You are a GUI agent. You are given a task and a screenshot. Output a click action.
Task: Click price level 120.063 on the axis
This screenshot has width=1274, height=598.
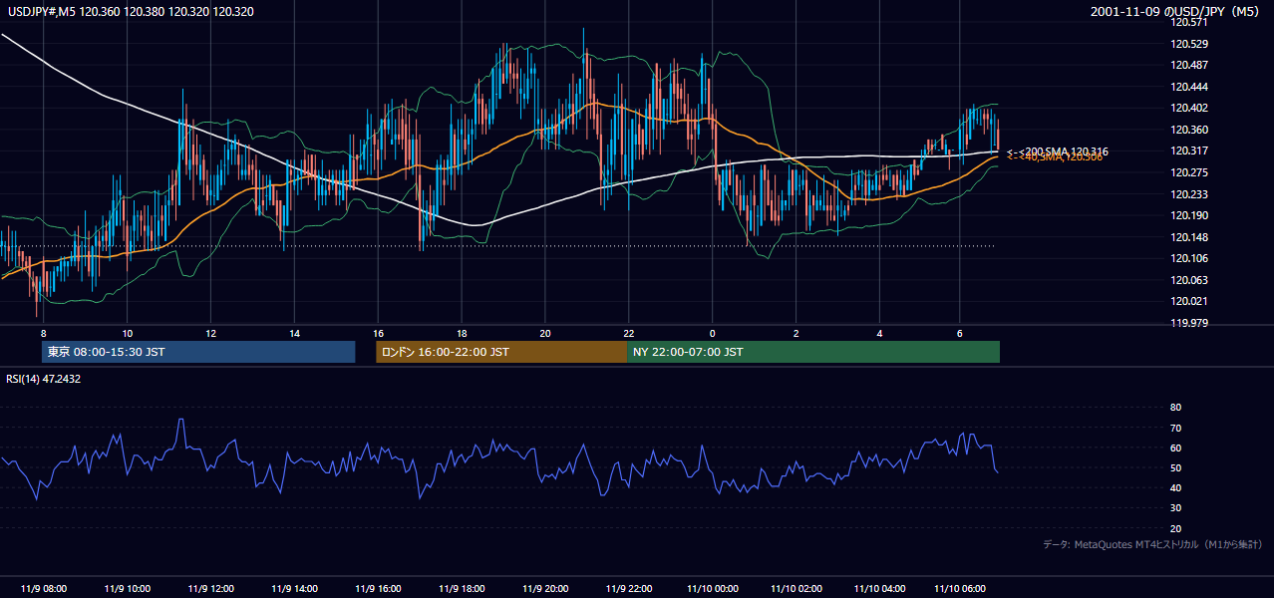click(x=1188, y=280)
